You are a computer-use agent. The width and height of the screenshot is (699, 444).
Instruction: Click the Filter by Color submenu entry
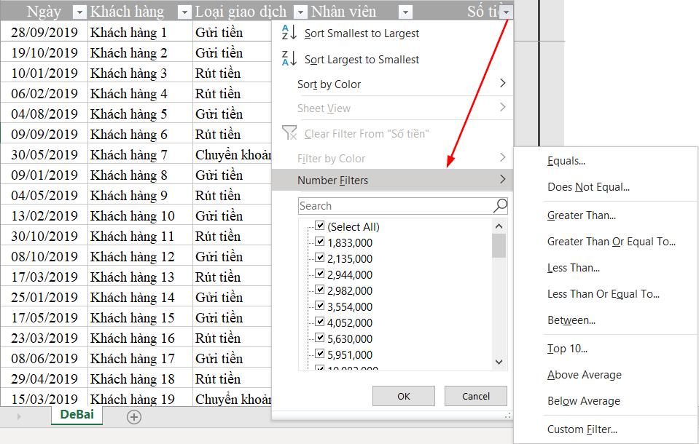[x=392, y=158]
